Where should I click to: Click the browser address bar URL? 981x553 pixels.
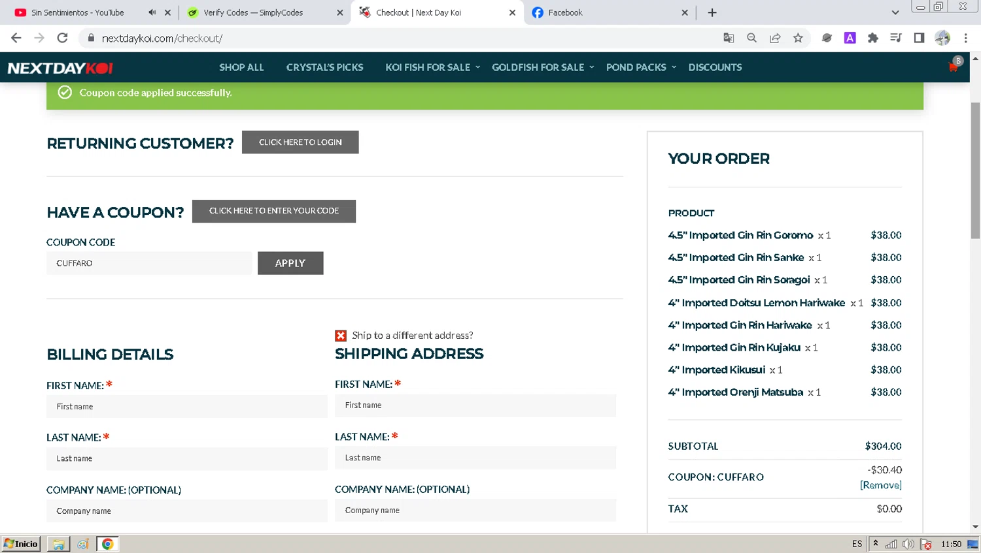click(x=162, y=38)
